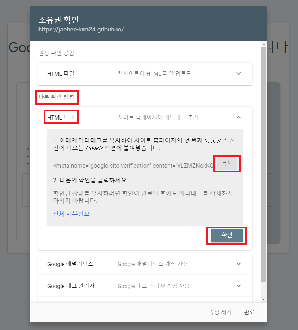Collapse the HTML 태그 section chevron
The height and width of the screenshot is (330, 298).
[239, 117]
